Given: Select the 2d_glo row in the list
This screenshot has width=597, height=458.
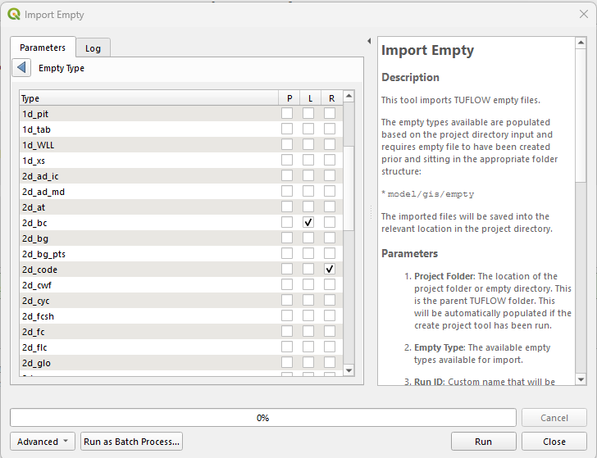Looking at the screenshot, I should (148, 363).
